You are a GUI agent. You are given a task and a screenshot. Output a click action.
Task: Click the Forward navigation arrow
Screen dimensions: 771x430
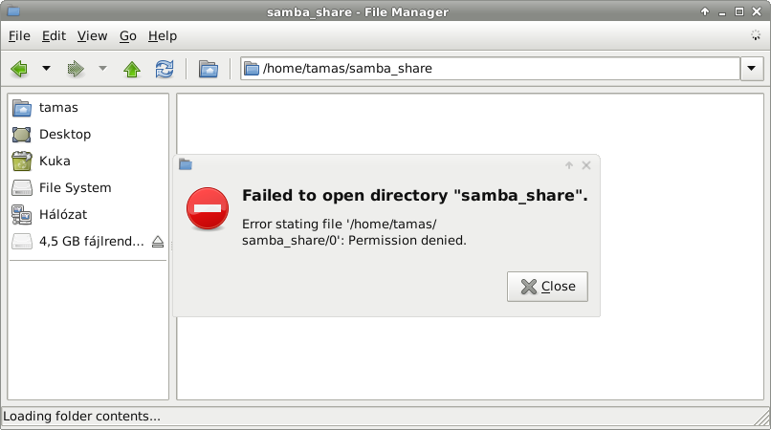click(x=76, y=69)
